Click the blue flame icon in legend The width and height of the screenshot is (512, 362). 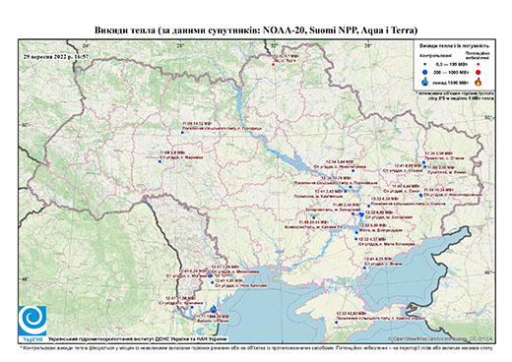tap(424, 82)
